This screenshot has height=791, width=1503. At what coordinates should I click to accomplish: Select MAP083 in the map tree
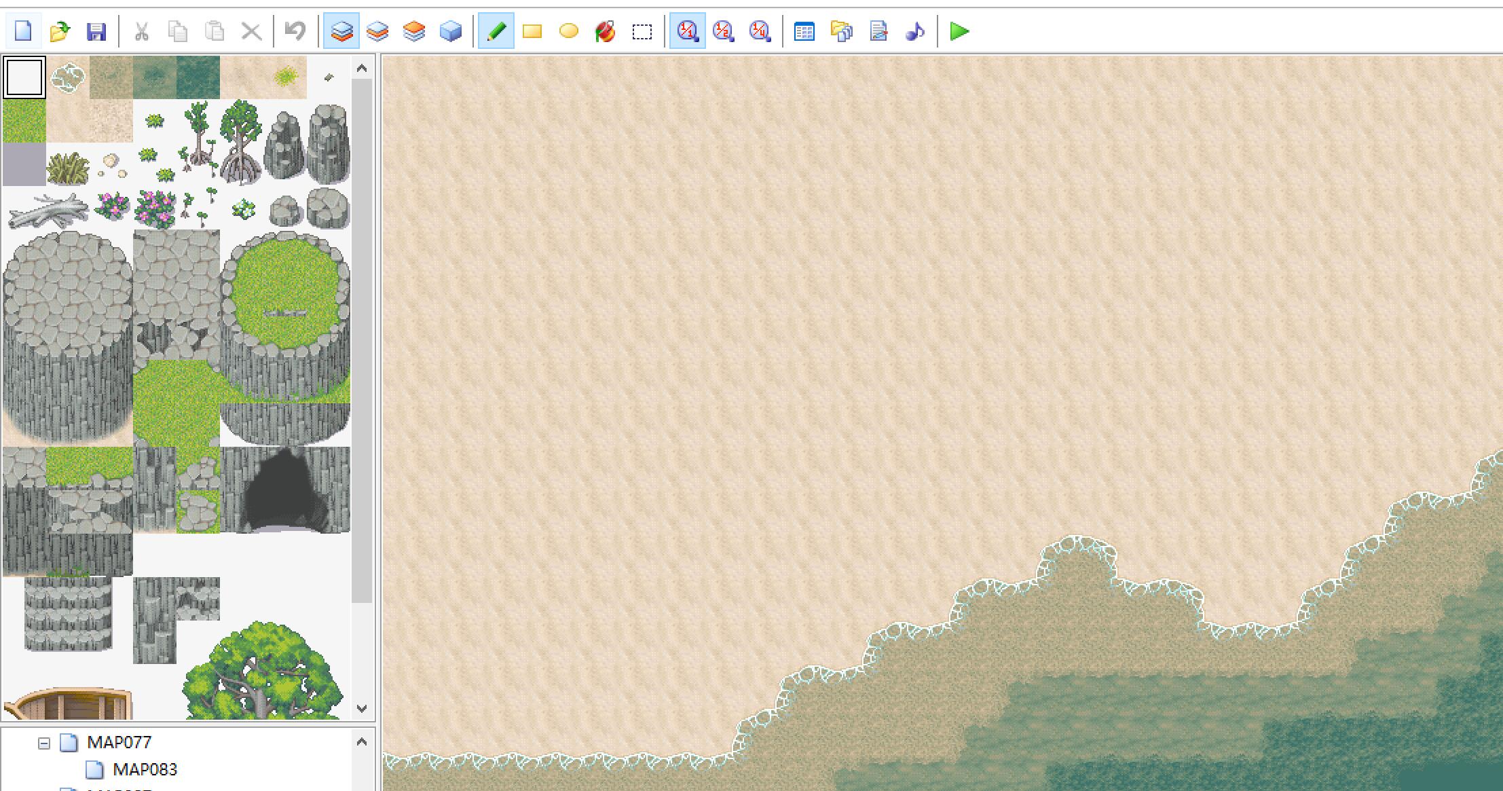145,770
